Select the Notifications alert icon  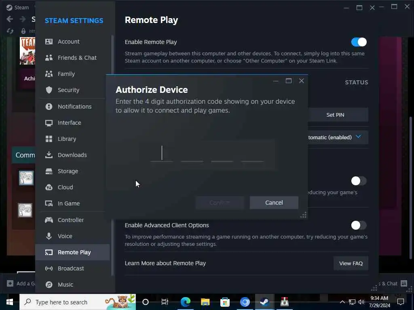click(49, 107)
